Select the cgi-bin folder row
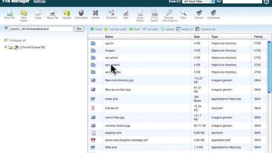The height and width of the screenshot is (153, 272). coord(177,43)
